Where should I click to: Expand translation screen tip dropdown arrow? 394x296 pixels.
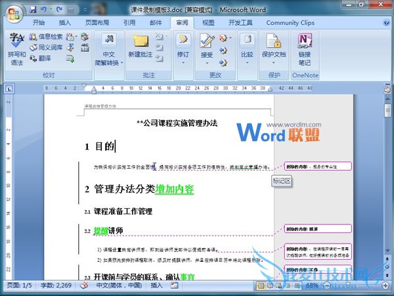(76, 37)
